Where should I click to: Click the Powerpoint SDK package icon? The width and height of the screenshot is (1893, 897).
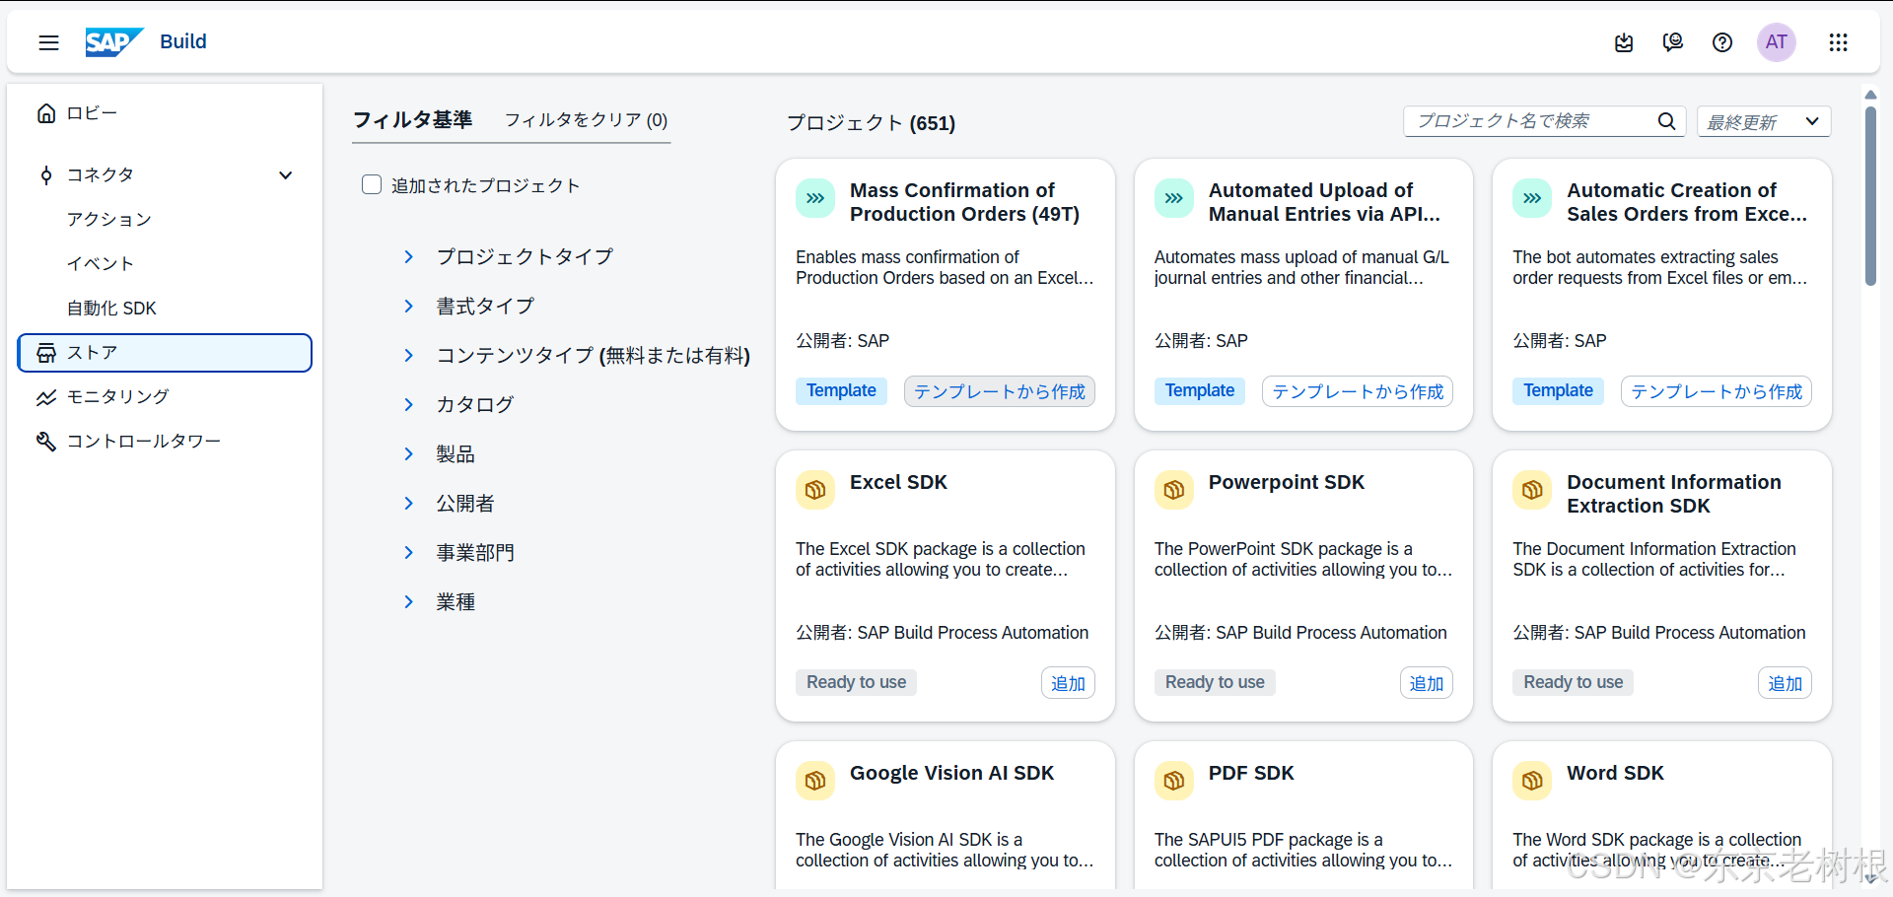[1174, 490]
